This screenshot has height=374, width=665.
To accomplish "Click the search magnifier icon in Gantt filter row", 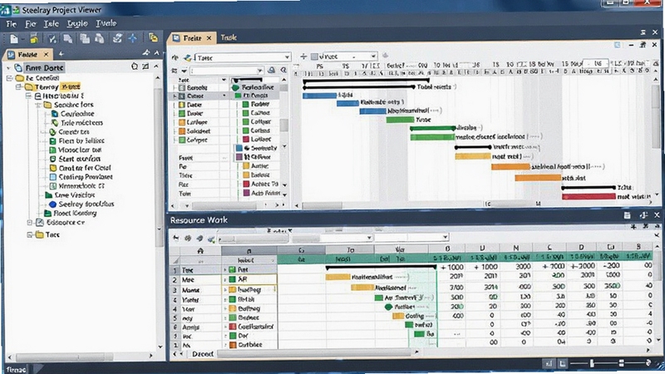I will 283,70.
